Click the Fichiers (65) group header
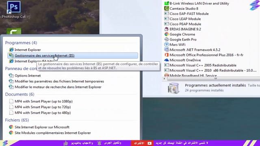 [17, 120]
